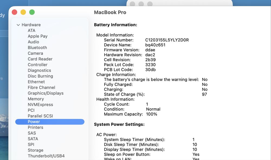Collapse the Hardware section chevron
271x160 pixels.
18,25
